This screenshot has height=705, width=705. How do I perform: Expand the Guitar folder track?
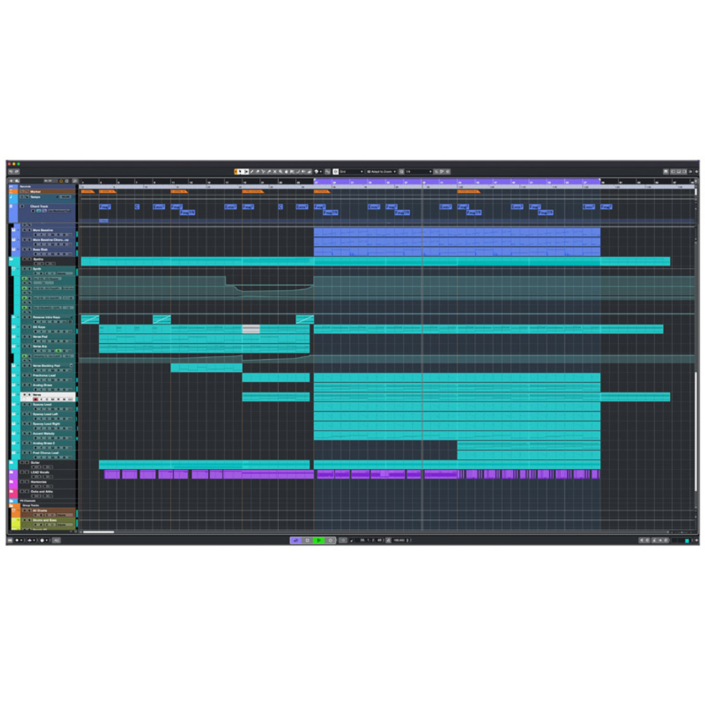[x=12, y=463]
